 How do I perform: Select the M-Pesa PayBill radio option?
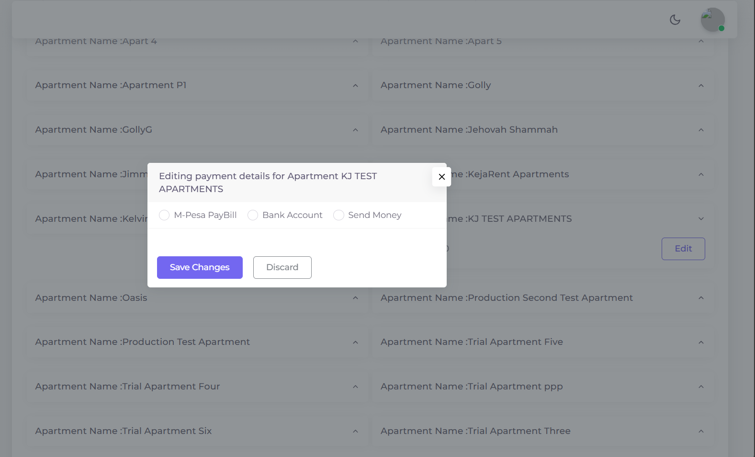pyautogui.click(x=164, y=215)
